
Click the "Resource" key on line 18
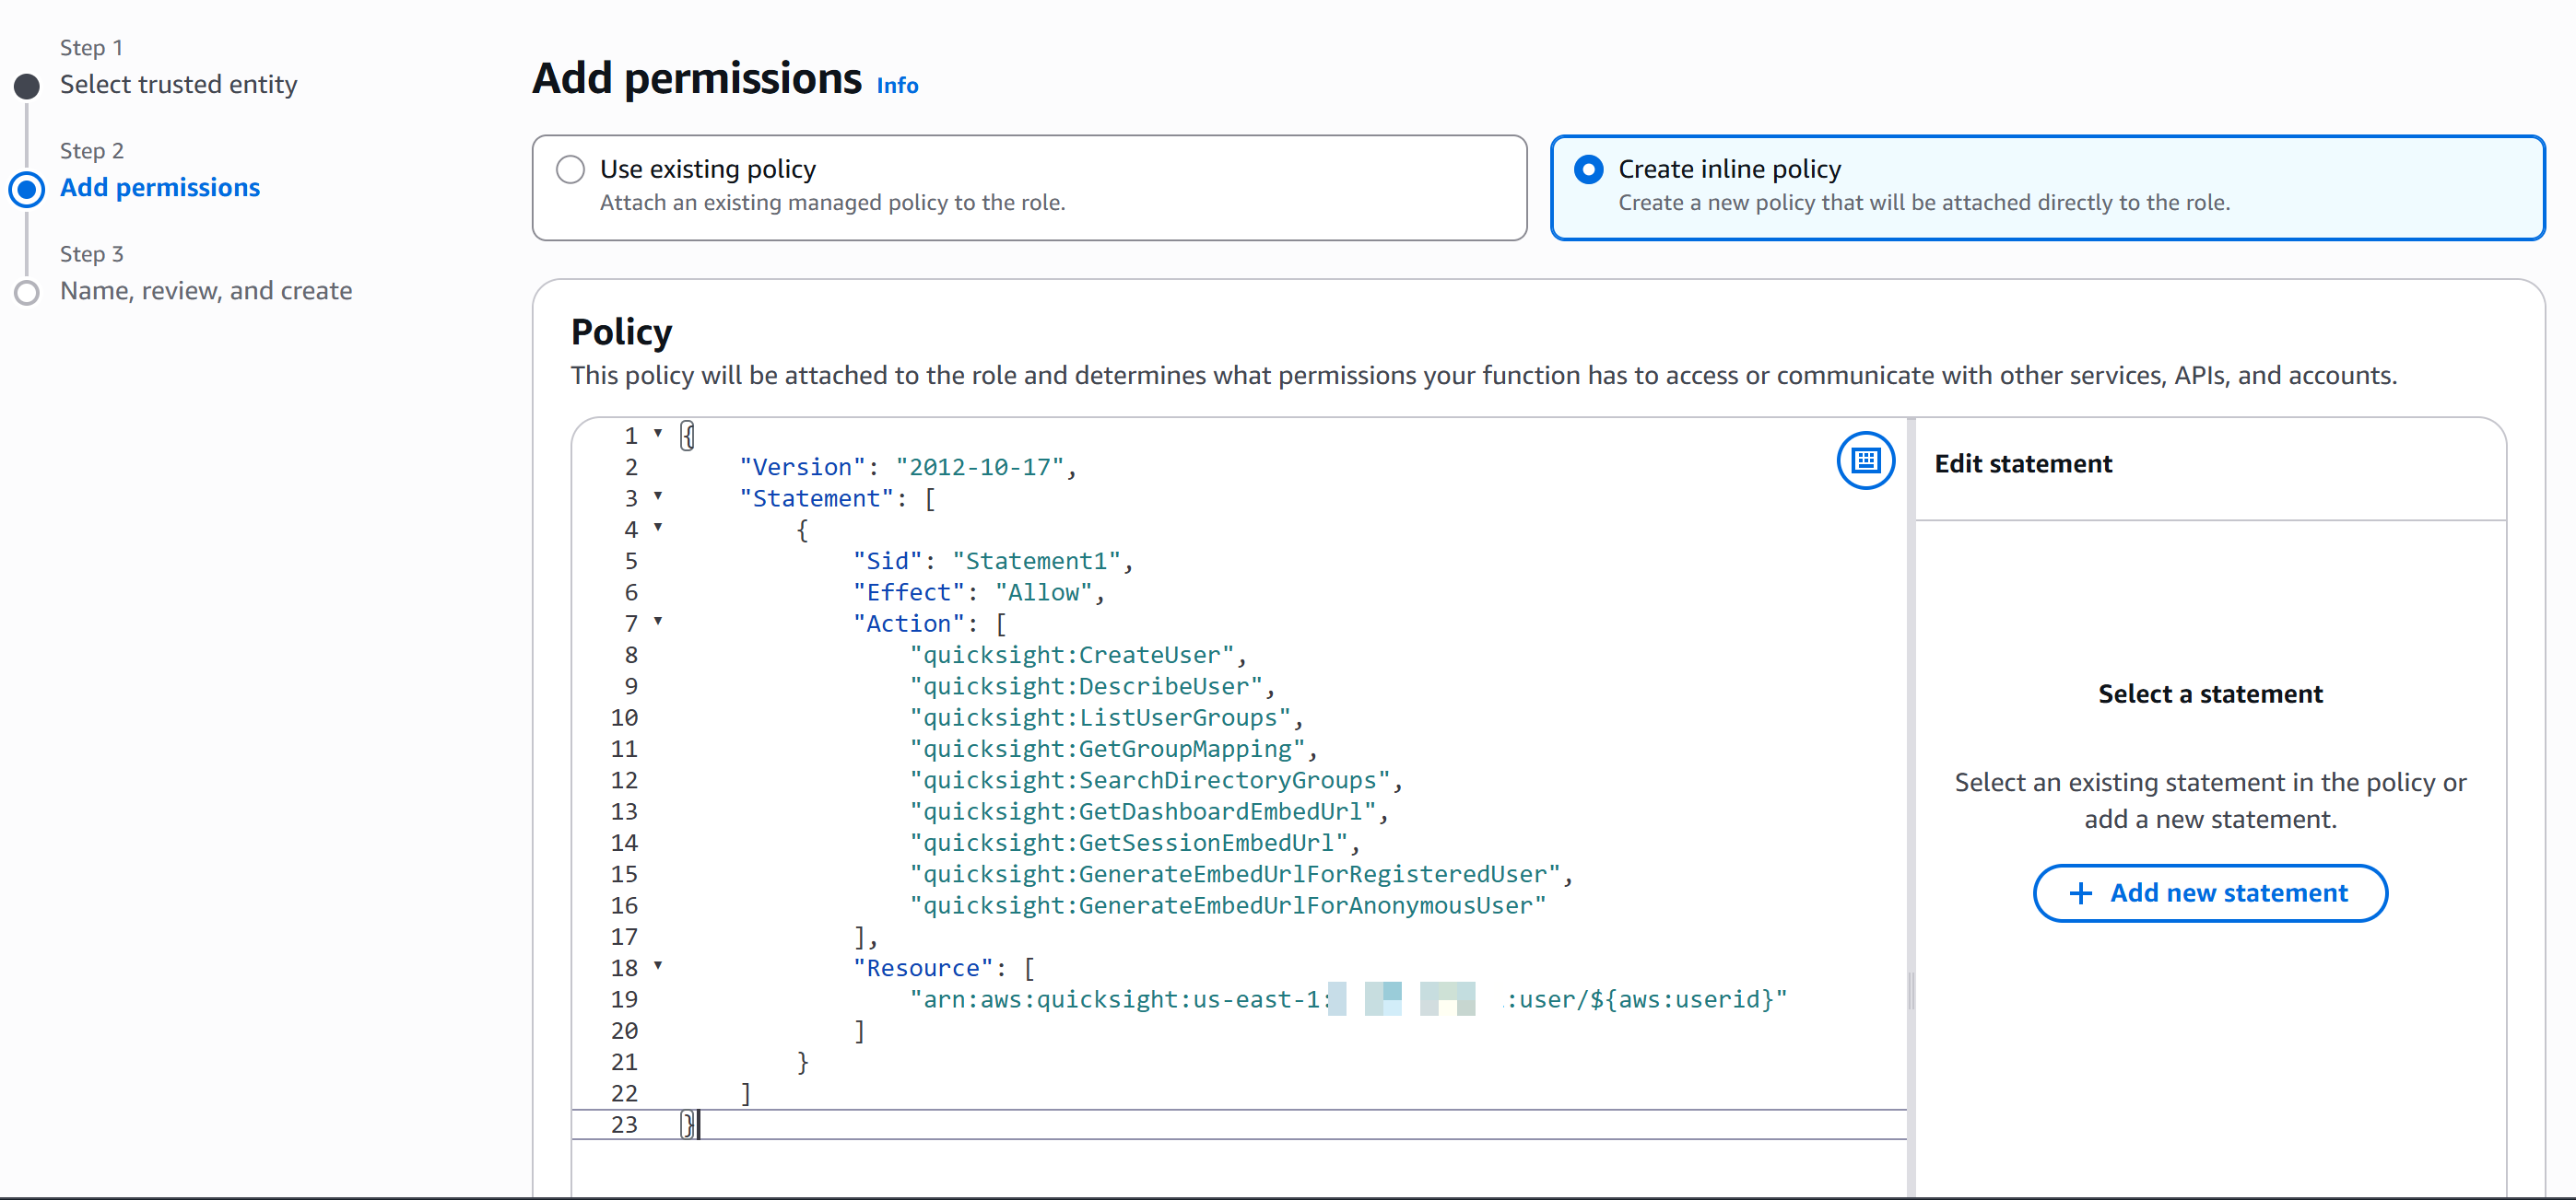click(923, 968)
